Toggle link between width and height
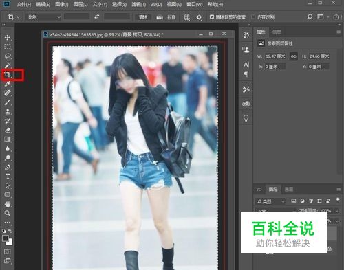Screen dimensions: 344x270 (x=294, y=56)
